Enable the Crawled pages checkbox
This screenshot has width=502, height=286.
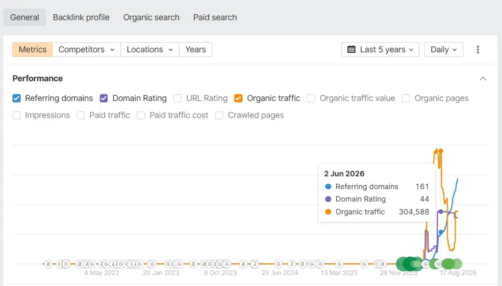point(219,115)
